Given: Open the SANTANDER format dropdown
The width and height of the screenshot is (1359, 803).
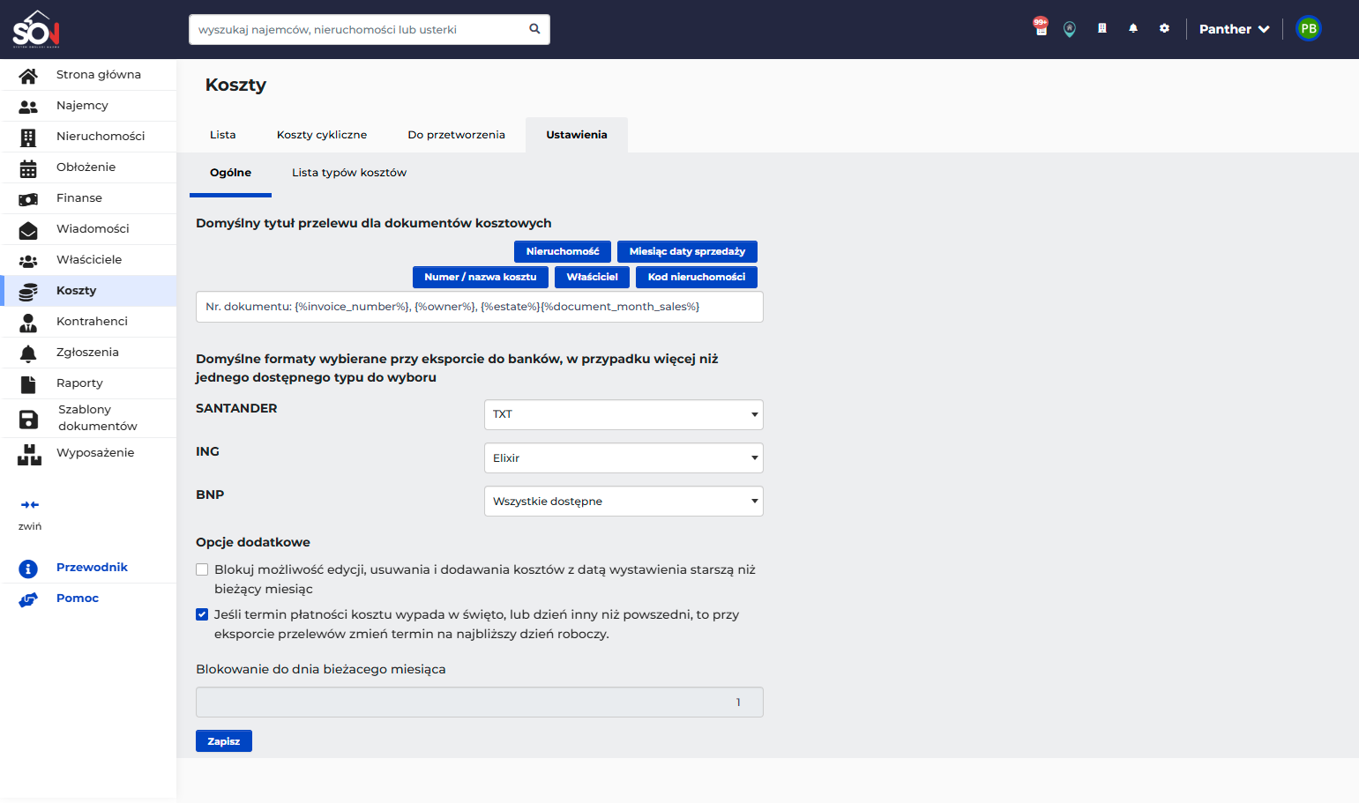Looking at the screenshot, I should click(623, 414).
